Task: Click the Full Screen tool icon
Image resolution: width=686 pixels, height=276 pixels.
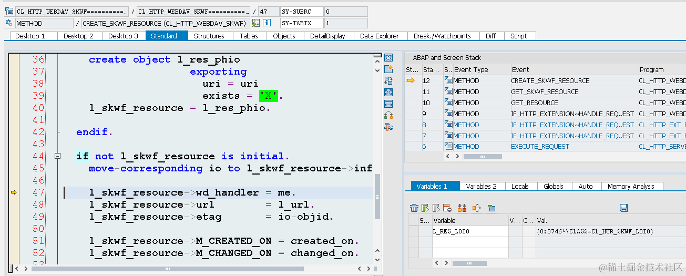Action: 388,93
